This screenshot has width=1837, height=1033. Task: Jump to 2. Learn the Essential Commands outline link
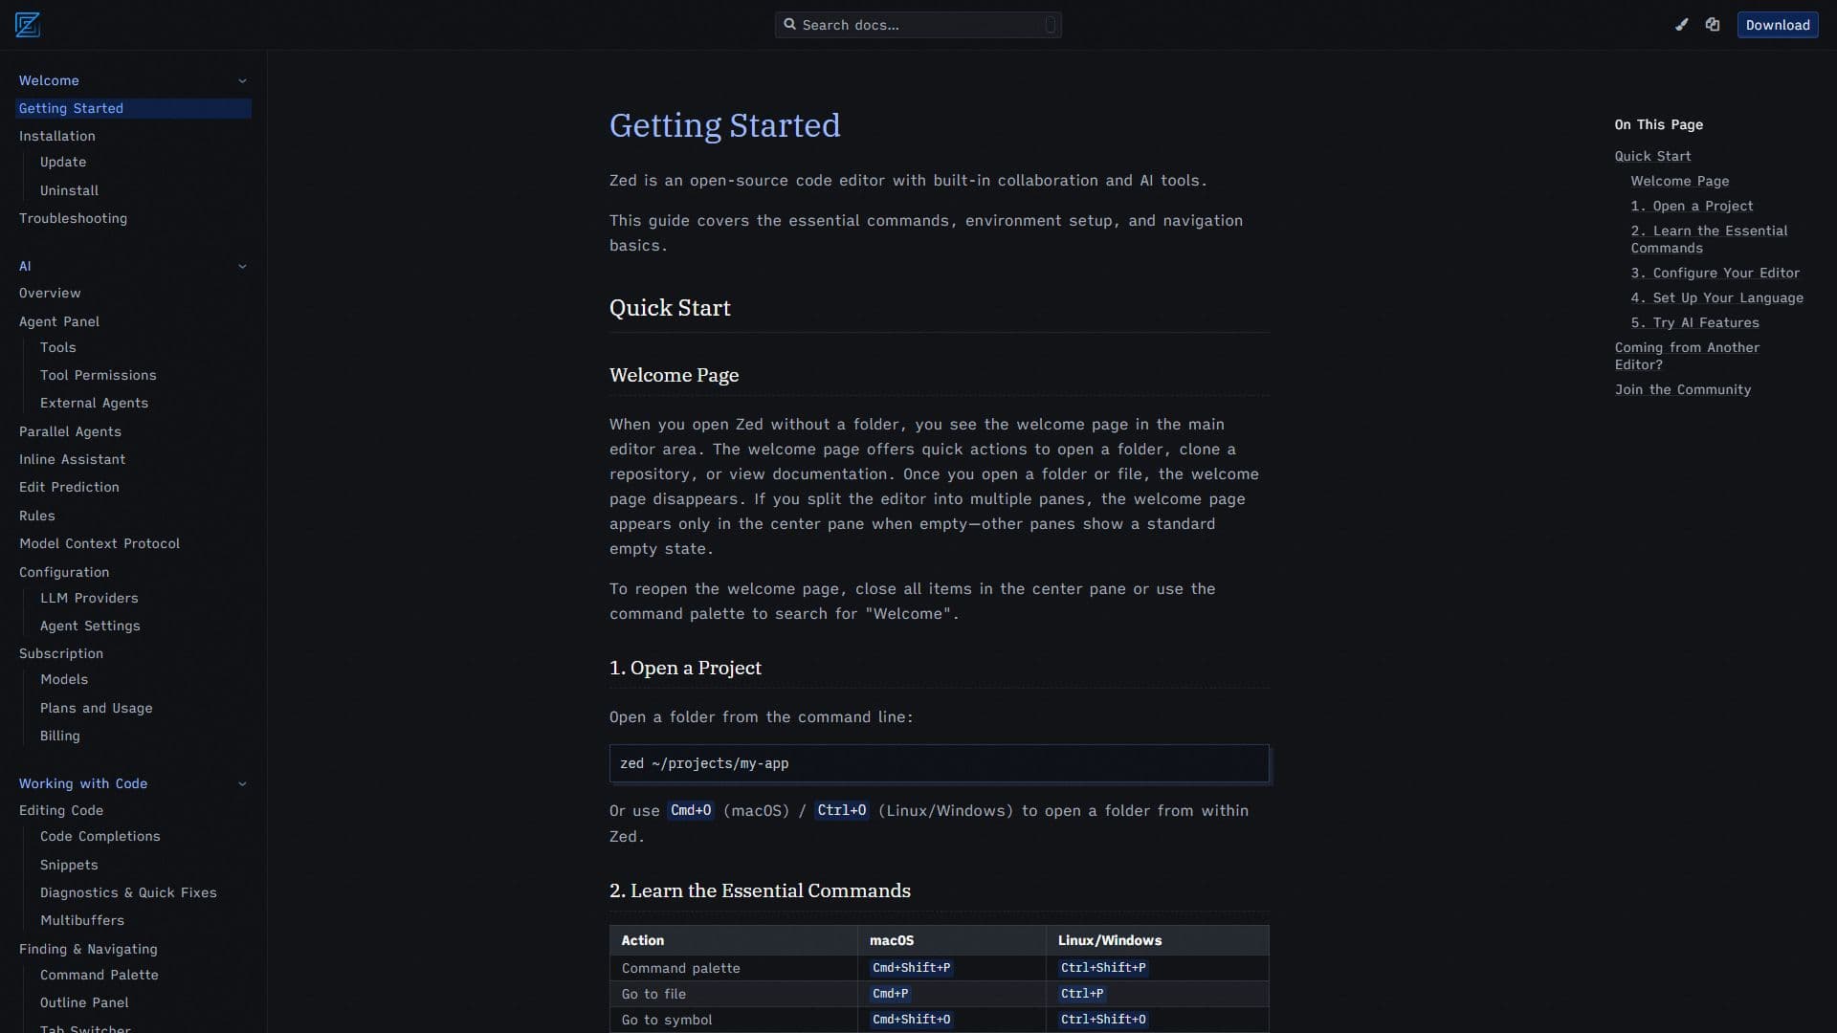pos(1709,239)
